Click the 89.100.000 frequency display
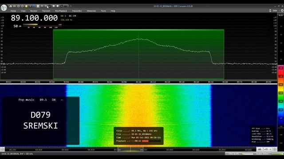Viewport: 284px width, 159px height. pyautogui.click(x=34, y=18)
